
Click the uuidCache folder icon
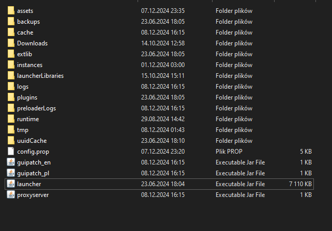(11, 141)
